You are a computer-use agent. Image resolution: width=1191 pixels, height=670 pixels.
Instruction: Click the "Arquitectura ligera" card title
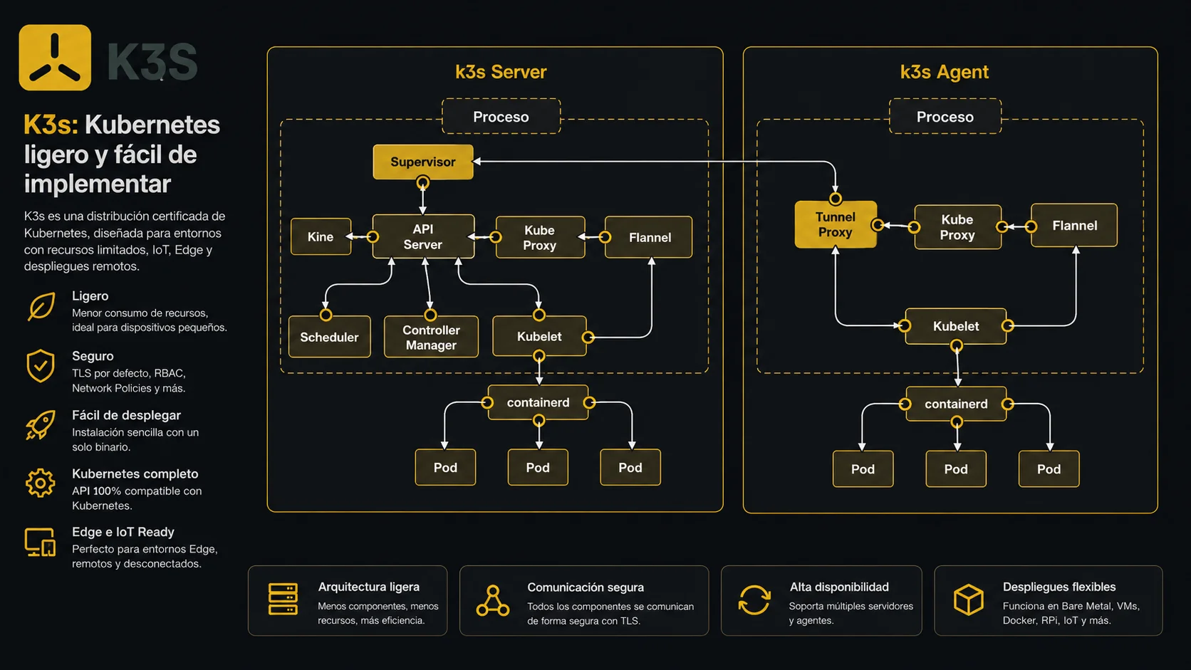[x=369, y=587]
